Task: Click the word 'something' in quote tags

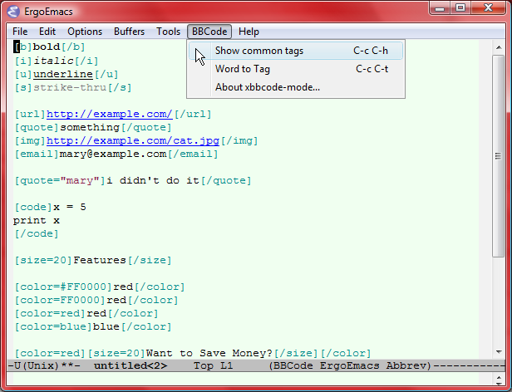Action: pyautogui.click(x=90, y=127)
